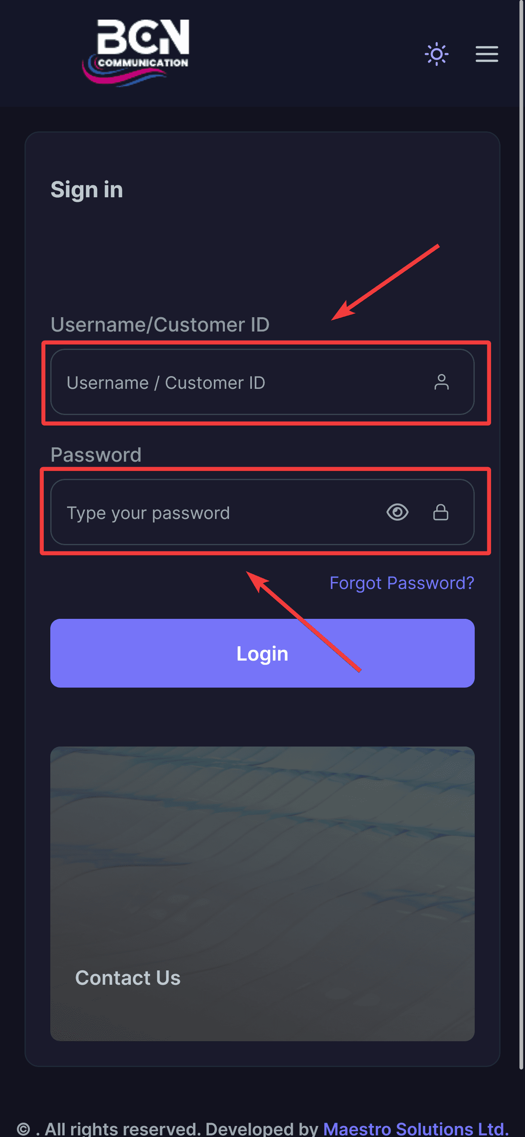Click the empty header area beside the logo
This screenshot has width=525, height=1137.
click(304, 53)
